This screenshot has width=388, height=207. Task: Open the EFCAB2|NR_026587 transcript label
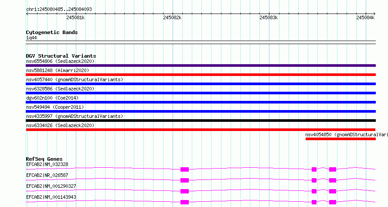[x=47, y=175]
